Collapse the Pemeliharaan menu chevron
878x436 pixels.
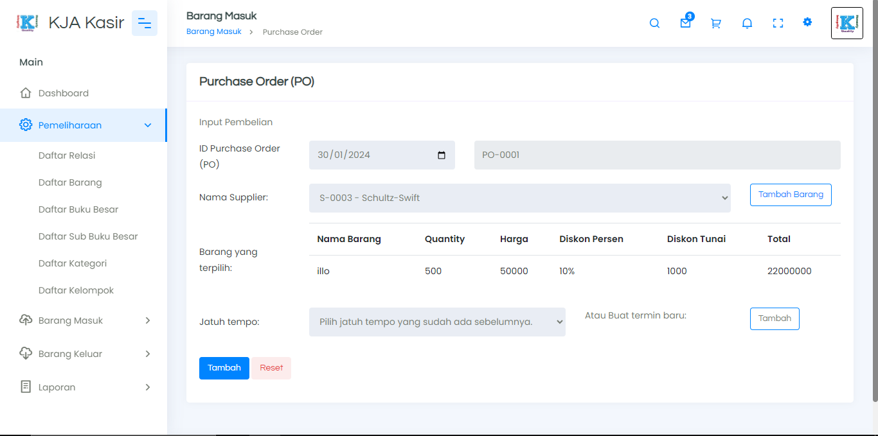coord(148,125)
